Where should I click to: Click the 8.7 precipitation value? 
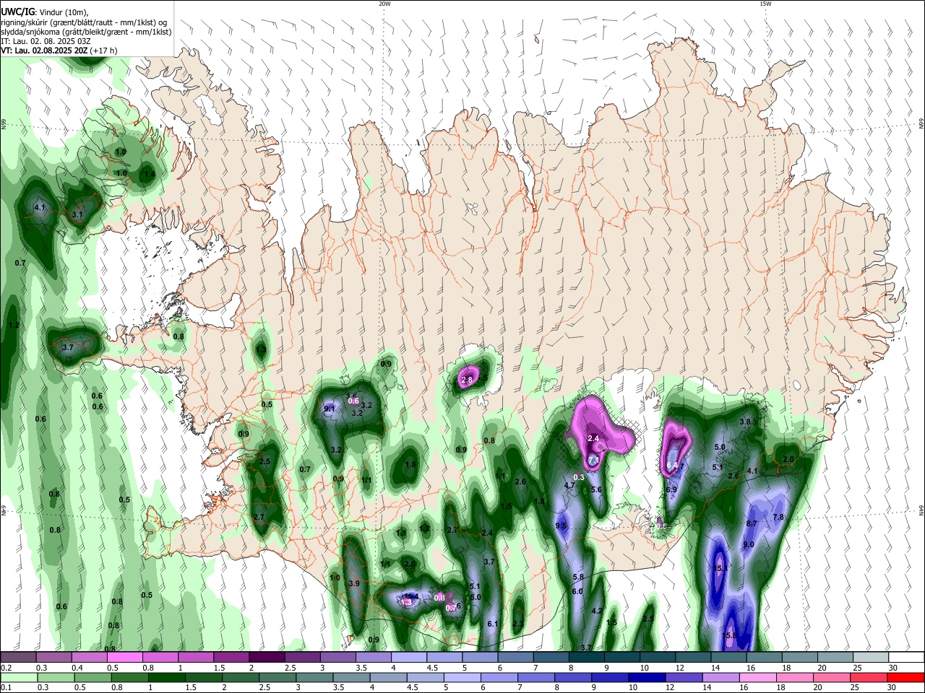(752, 523)
